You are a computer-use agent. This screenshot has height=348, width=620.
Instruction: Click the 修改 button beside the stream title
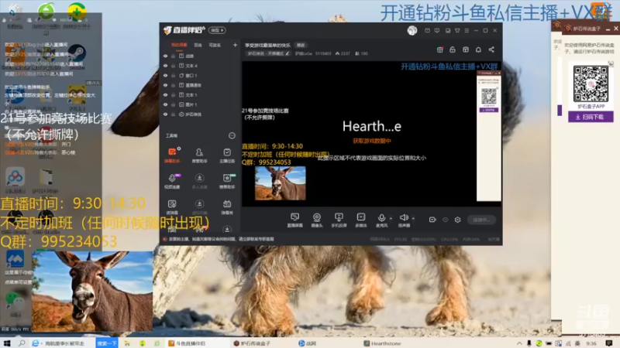point(301,46)
